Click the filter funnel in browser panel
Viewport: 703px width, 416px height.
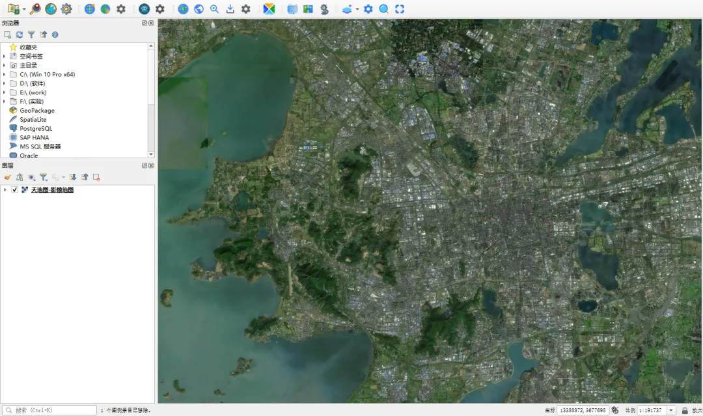tap(31, 35)
